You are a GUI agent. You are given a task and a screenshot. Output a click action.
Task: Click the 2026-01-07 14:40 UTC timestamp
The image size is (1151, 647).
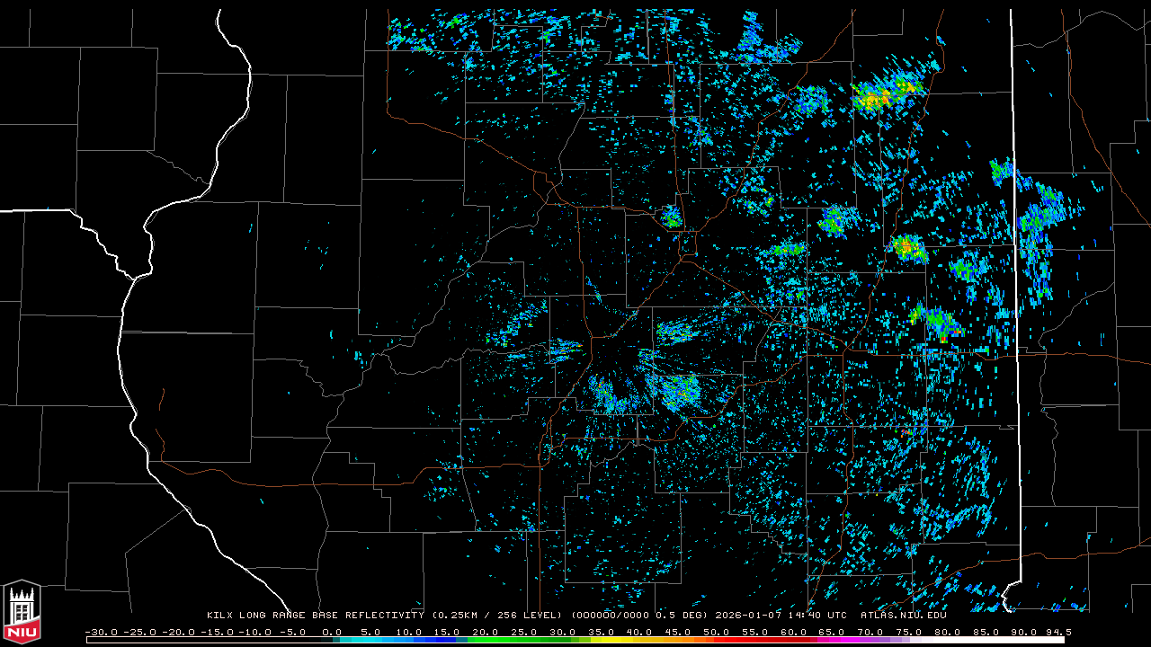click(781, 616)
